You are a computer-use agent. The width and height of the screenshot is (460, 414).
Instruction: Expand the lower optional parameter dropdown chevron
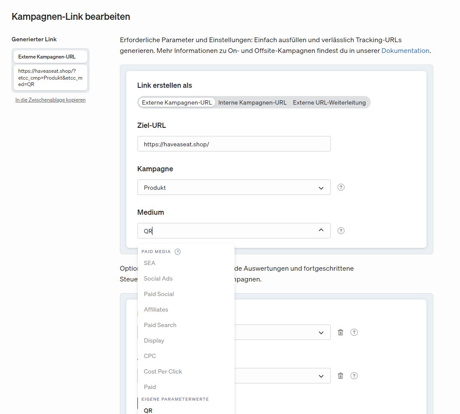pyautogui.click(x=321, y=376)
